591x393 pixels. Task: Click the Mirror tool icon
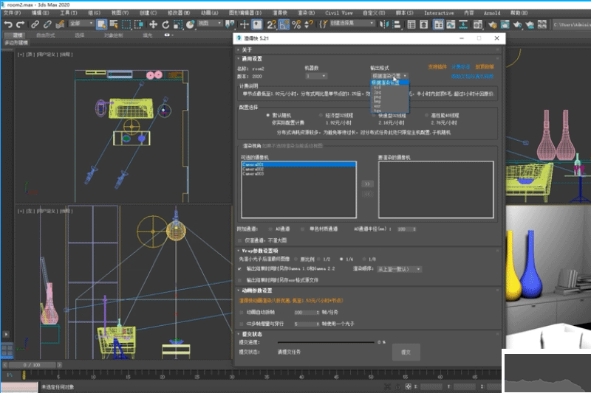click(384, 24)
